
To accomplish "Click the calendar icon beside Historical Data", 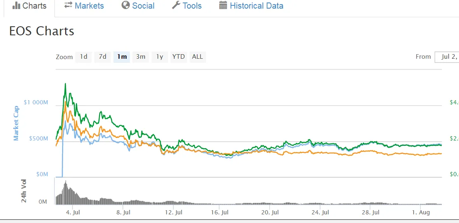I will point(223,6).
